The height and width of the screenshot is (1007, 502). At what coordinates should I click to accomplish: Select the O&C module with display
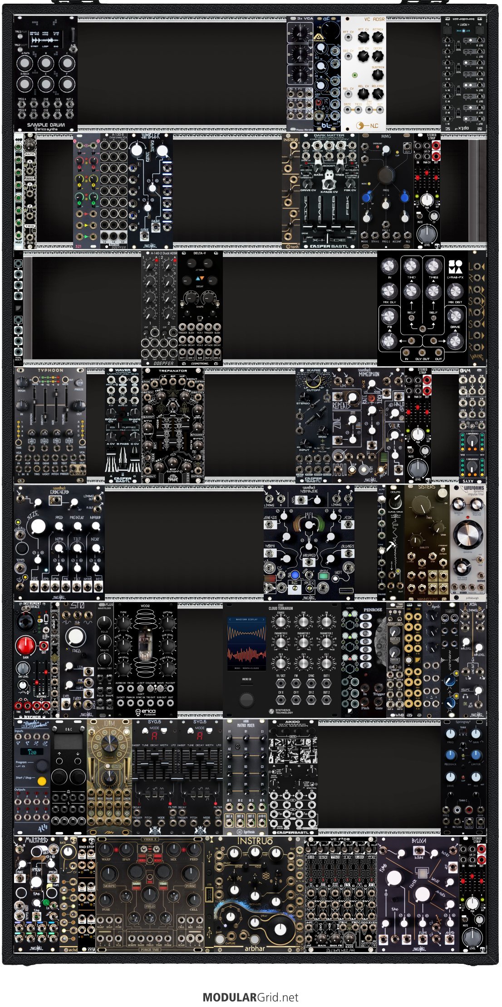click(69, 776)
